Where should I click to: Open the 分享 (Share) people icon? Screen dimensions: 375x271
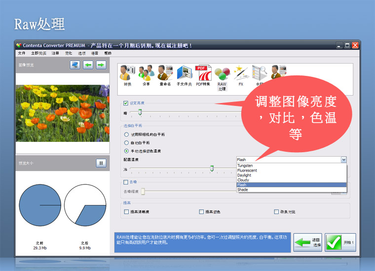point(147,73)
